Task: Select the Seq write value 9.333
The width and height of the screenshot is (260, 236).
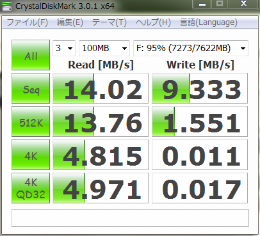Action: tap(200, 88)
